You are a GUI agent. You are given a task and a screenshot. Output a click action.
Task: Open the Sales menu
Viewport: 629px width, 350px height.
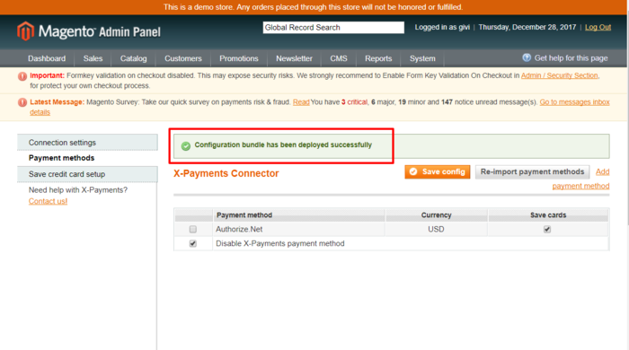coord(93,58)
